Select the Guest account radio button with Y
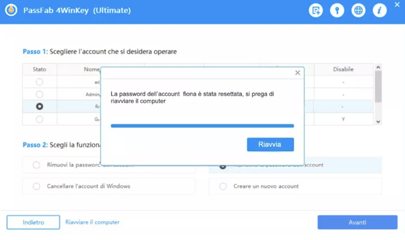405x240 pixels. pos(40,119)
